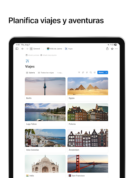Click the San Francisco flag icon
The width and height of the screenshot is (133, 178).
pyautogui.click(x=70, y=176)
